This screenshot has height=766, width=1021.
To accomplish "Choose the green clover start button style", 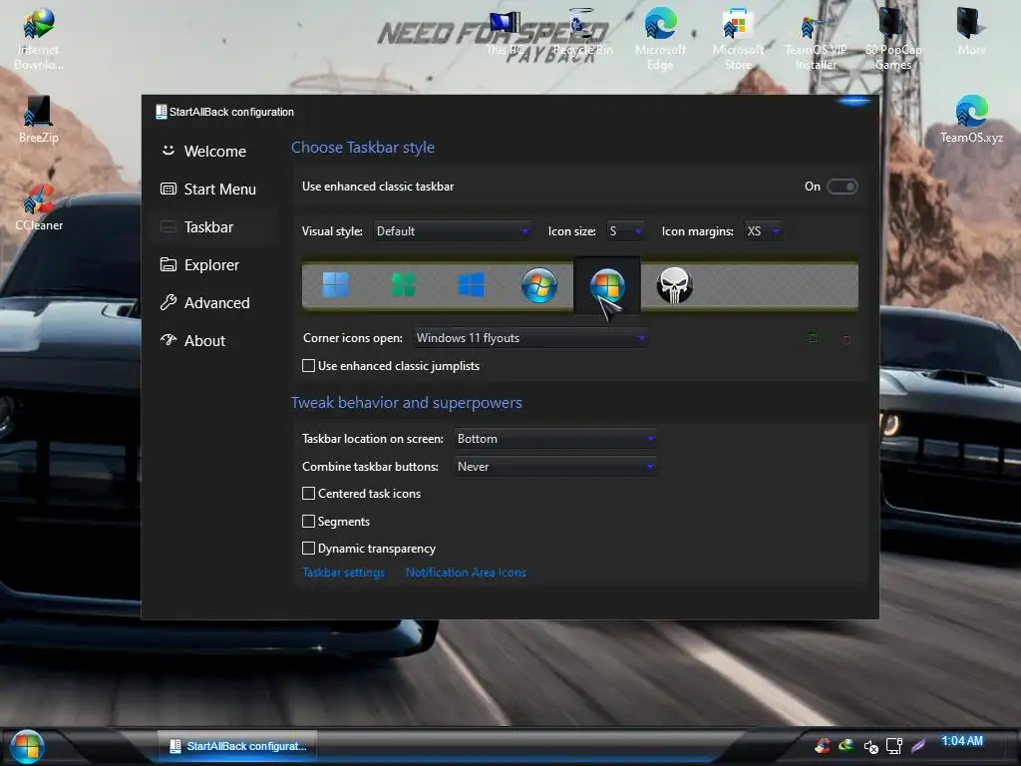I will (403, 284).
